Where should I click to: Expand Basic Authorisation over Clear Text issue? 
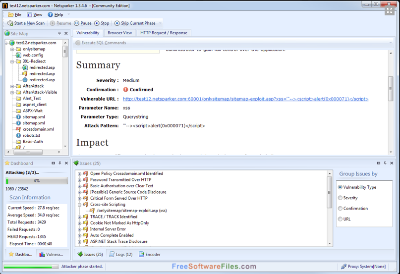pyautogui.click(x=79, y=186)
